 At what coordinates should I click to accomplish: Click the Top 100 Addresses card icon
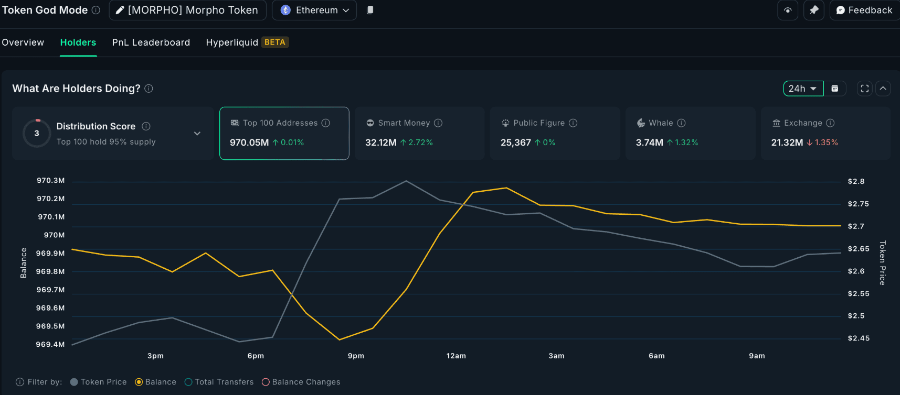pyautogui.click(x=235, y=123)
